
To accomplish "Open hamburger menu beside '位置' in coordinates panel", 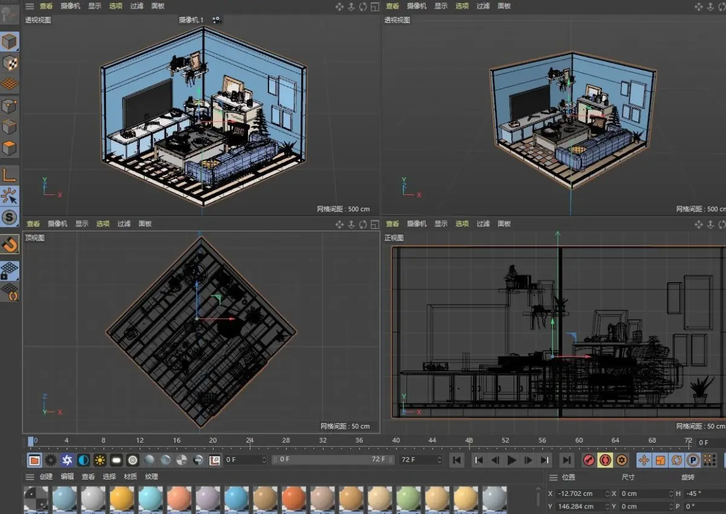I will tap(553, 478).
